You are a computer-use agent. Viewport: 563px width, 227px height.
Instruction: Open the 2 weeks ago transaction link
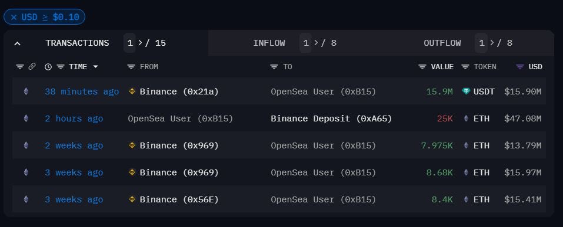click(x=74, y=145)
